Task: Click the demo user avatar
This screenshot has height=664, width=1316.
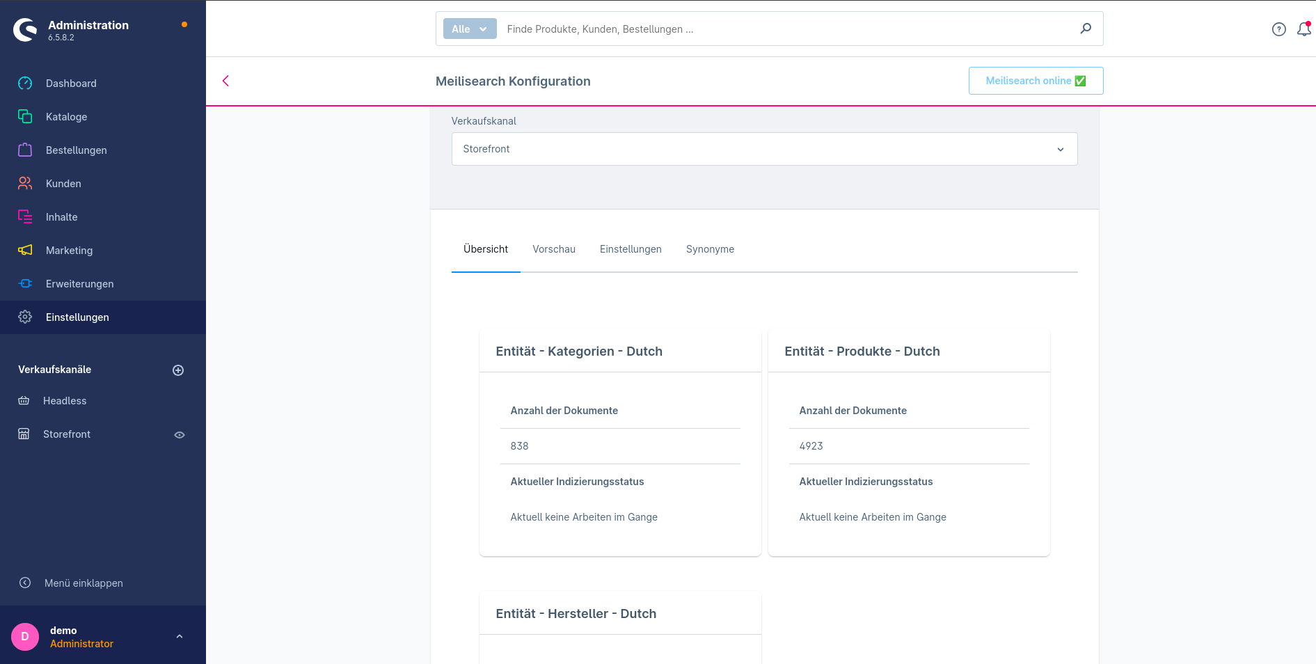Action: [25, 637]
